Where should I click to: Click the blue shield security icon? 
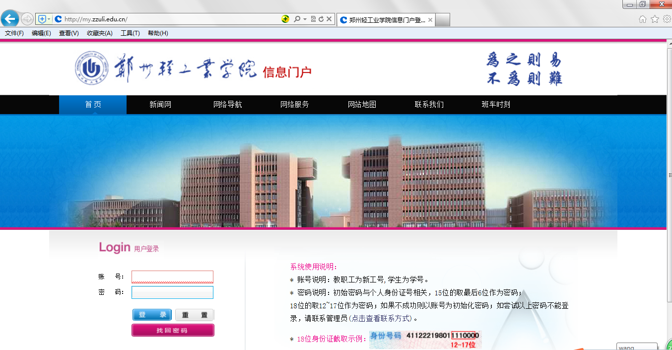(42, 19)
